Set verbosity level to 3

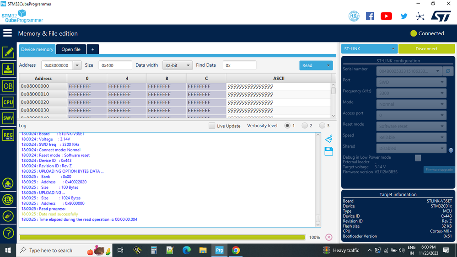pyautogui.click(x=322, y=126)
